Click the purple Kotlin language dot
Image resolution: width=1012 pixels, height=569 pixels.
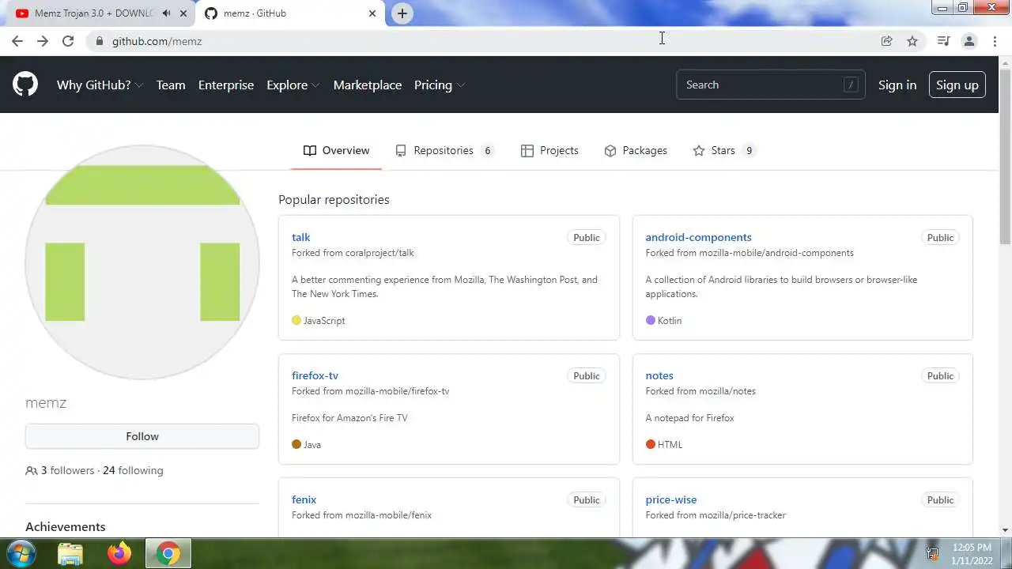pos(651,320)
